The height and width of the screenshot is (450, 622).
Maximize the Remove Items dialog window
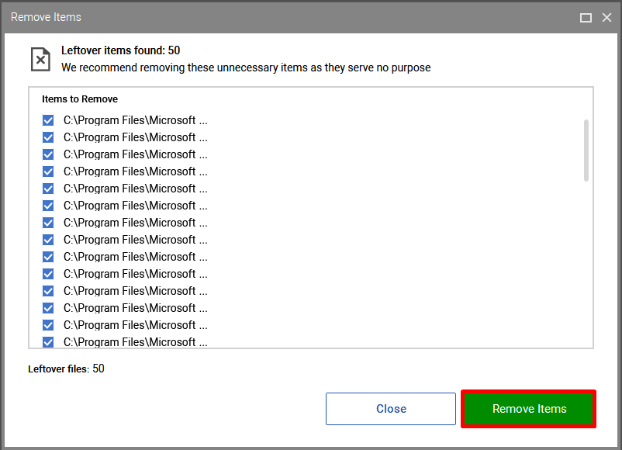tap(586, 18)
